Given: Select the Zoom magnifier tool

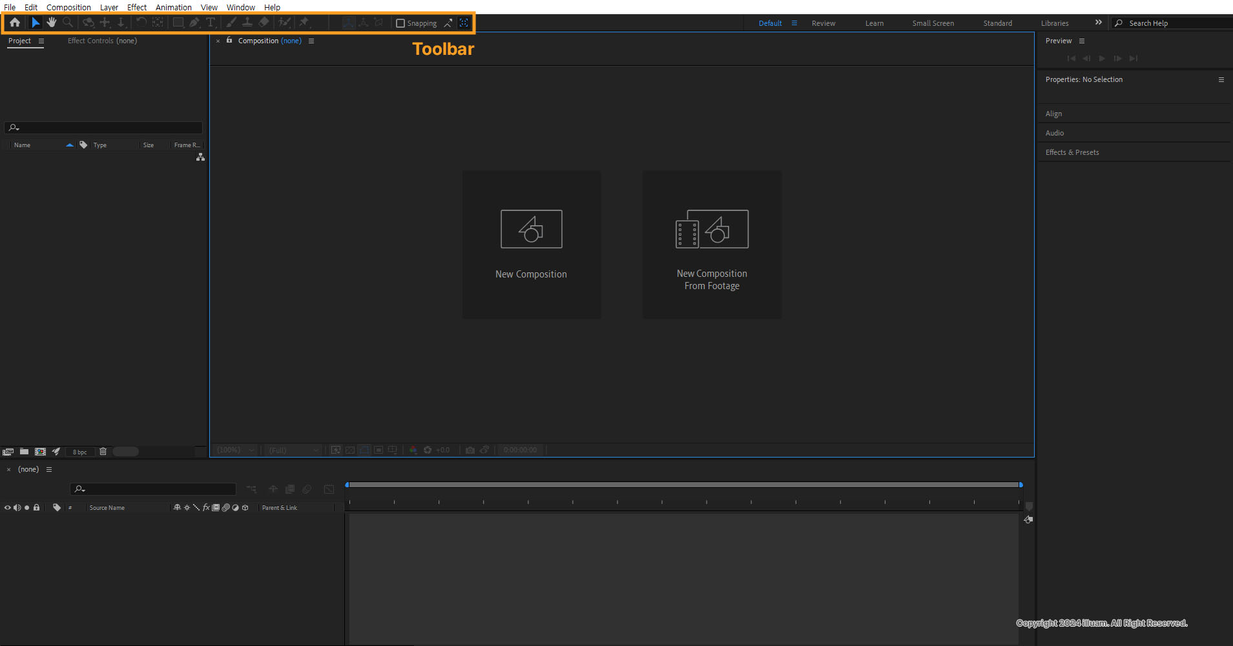Looking at the screenshot, I should [68, 23].
